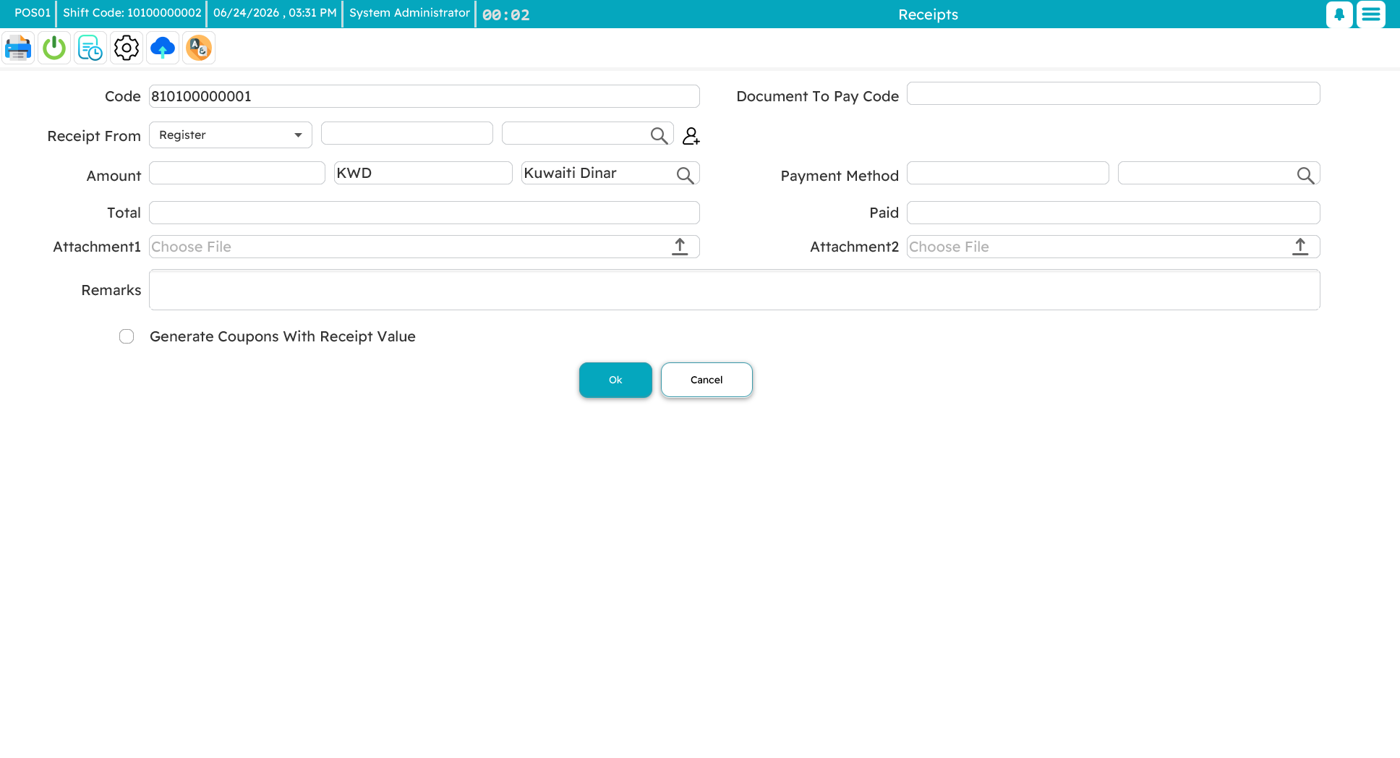Search Receipt From lookup magnifier
The image size is (1400, 758).
tap(659, 135)
